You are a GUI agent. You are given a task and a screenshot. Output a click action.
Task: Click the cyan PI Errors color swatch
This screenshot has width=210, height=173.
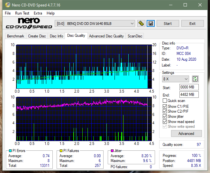tap(10, 151)
